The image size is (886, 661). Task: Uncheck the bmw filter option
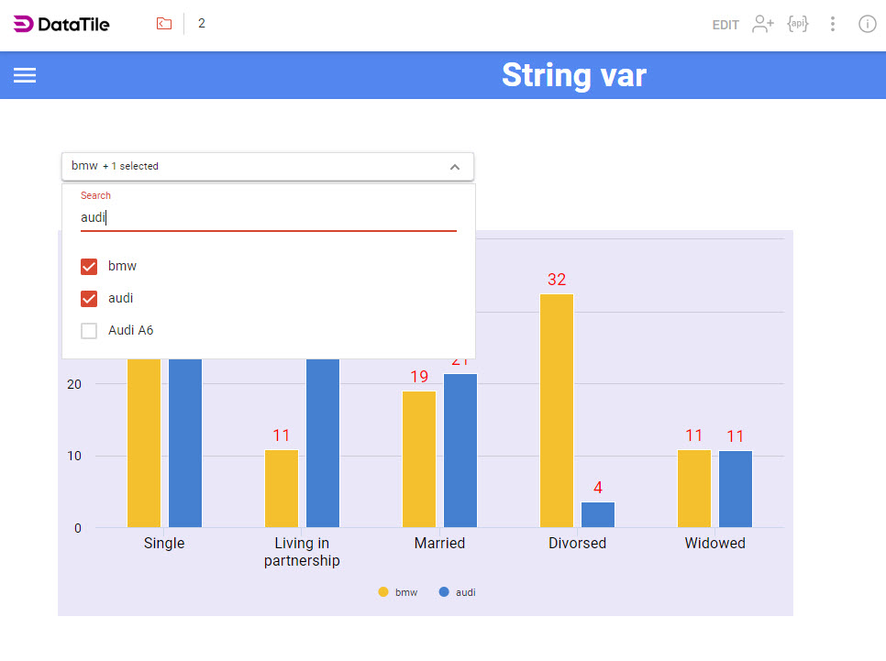pyautogui.click(x=89, y=267)
